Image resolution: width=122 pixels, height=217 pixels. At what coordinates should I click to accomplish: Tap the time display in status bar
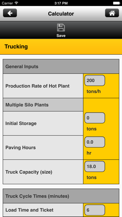61,3
